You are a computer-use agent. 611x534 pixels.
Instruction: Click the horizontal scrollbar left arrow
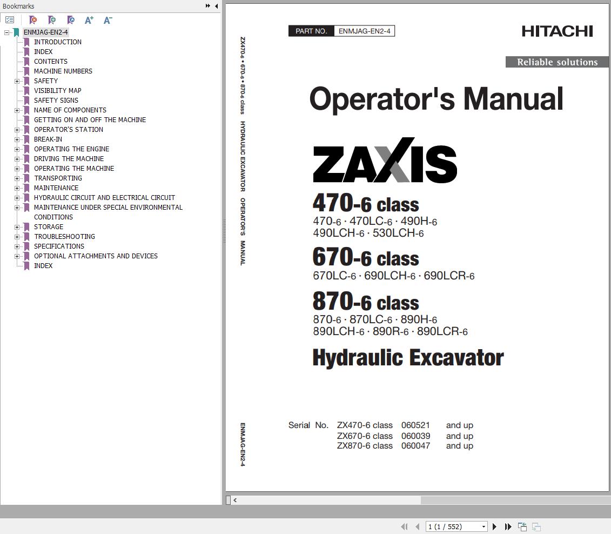click(x=235, y=500)
